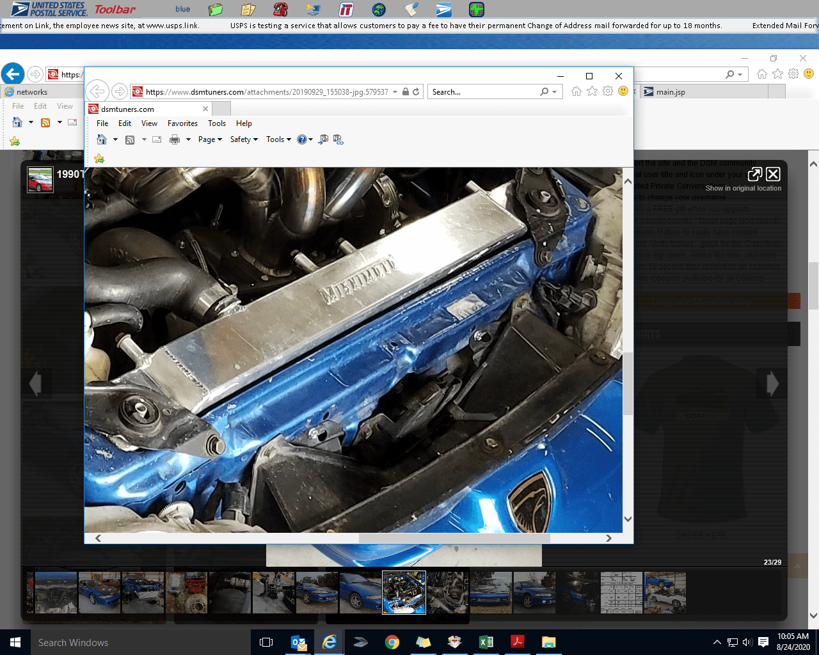Click the paper and pencil icon in USPS toolbar
Screen dimensions: 819x655
click(411, 10)
